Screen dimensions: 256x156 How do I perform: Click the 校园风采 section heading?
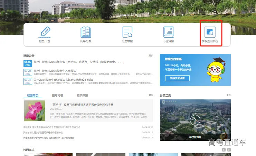[x=29, y=150]
